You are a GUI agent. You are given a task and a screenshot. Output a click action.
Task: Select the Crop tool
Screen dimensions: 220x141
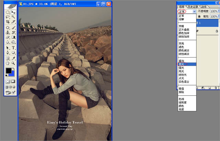coord(8,22)
